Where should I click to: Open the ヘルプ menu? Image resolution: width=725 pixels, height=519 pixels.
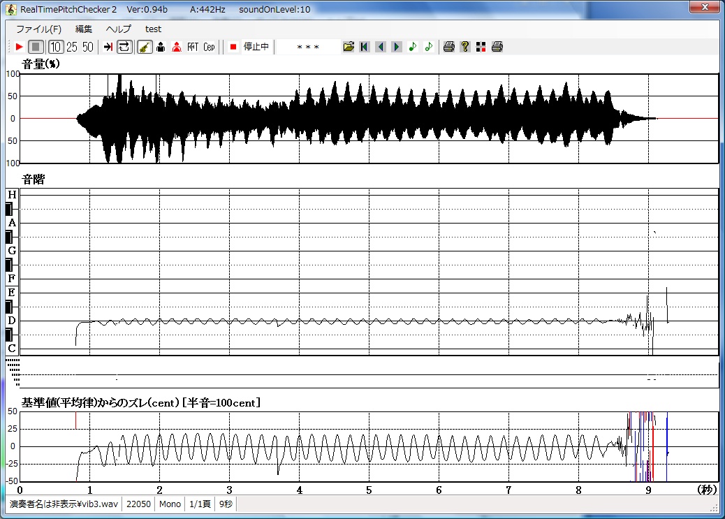coord(118,29)
